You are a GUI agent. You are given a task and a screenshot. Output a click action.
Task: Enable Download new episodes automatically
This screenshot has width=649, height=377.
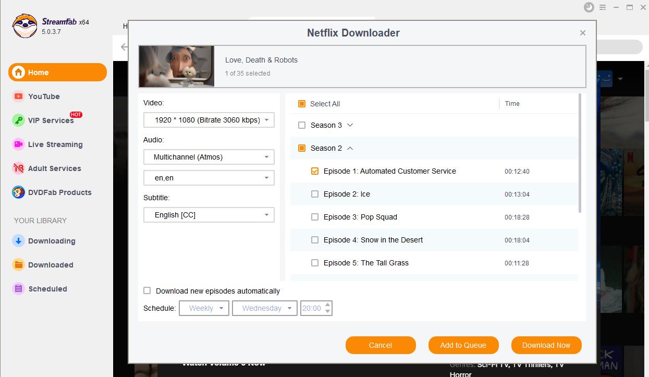(x=147, y=291)
